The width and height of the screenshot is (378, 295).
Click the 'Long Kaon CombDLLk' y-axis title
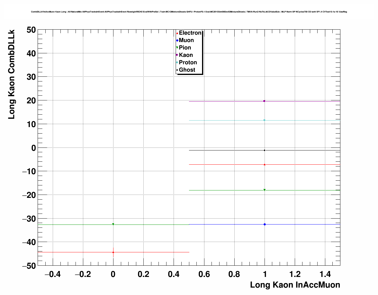(x=11, y=74)
